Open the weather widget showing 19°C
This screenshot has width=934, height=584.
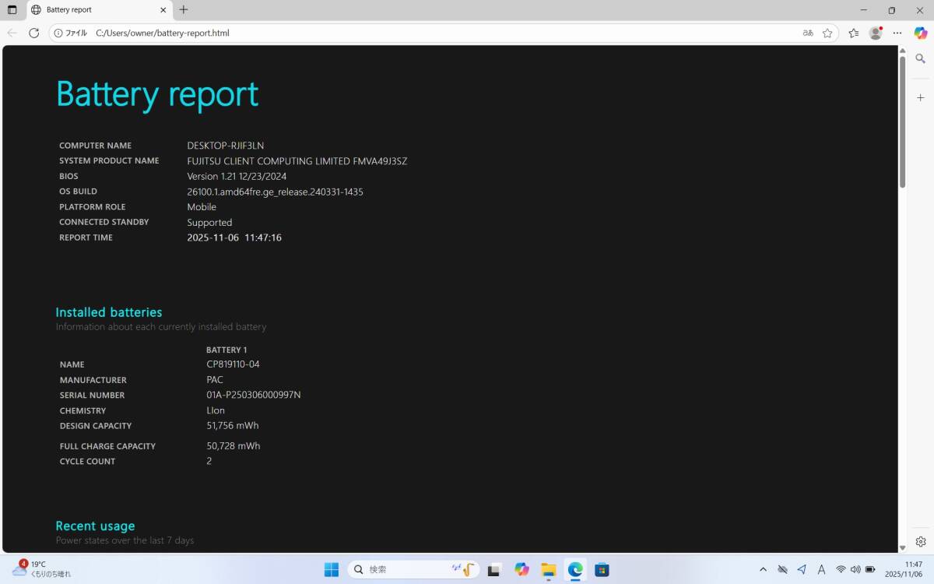[x=41, y=569]
